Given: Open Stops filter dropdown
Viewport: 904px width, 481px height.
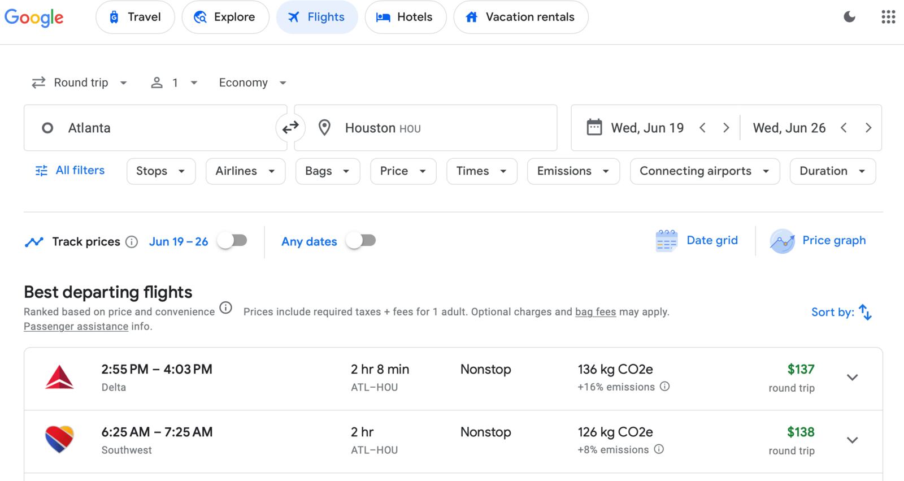Looking at the screenshot, I should coord(161,171).
